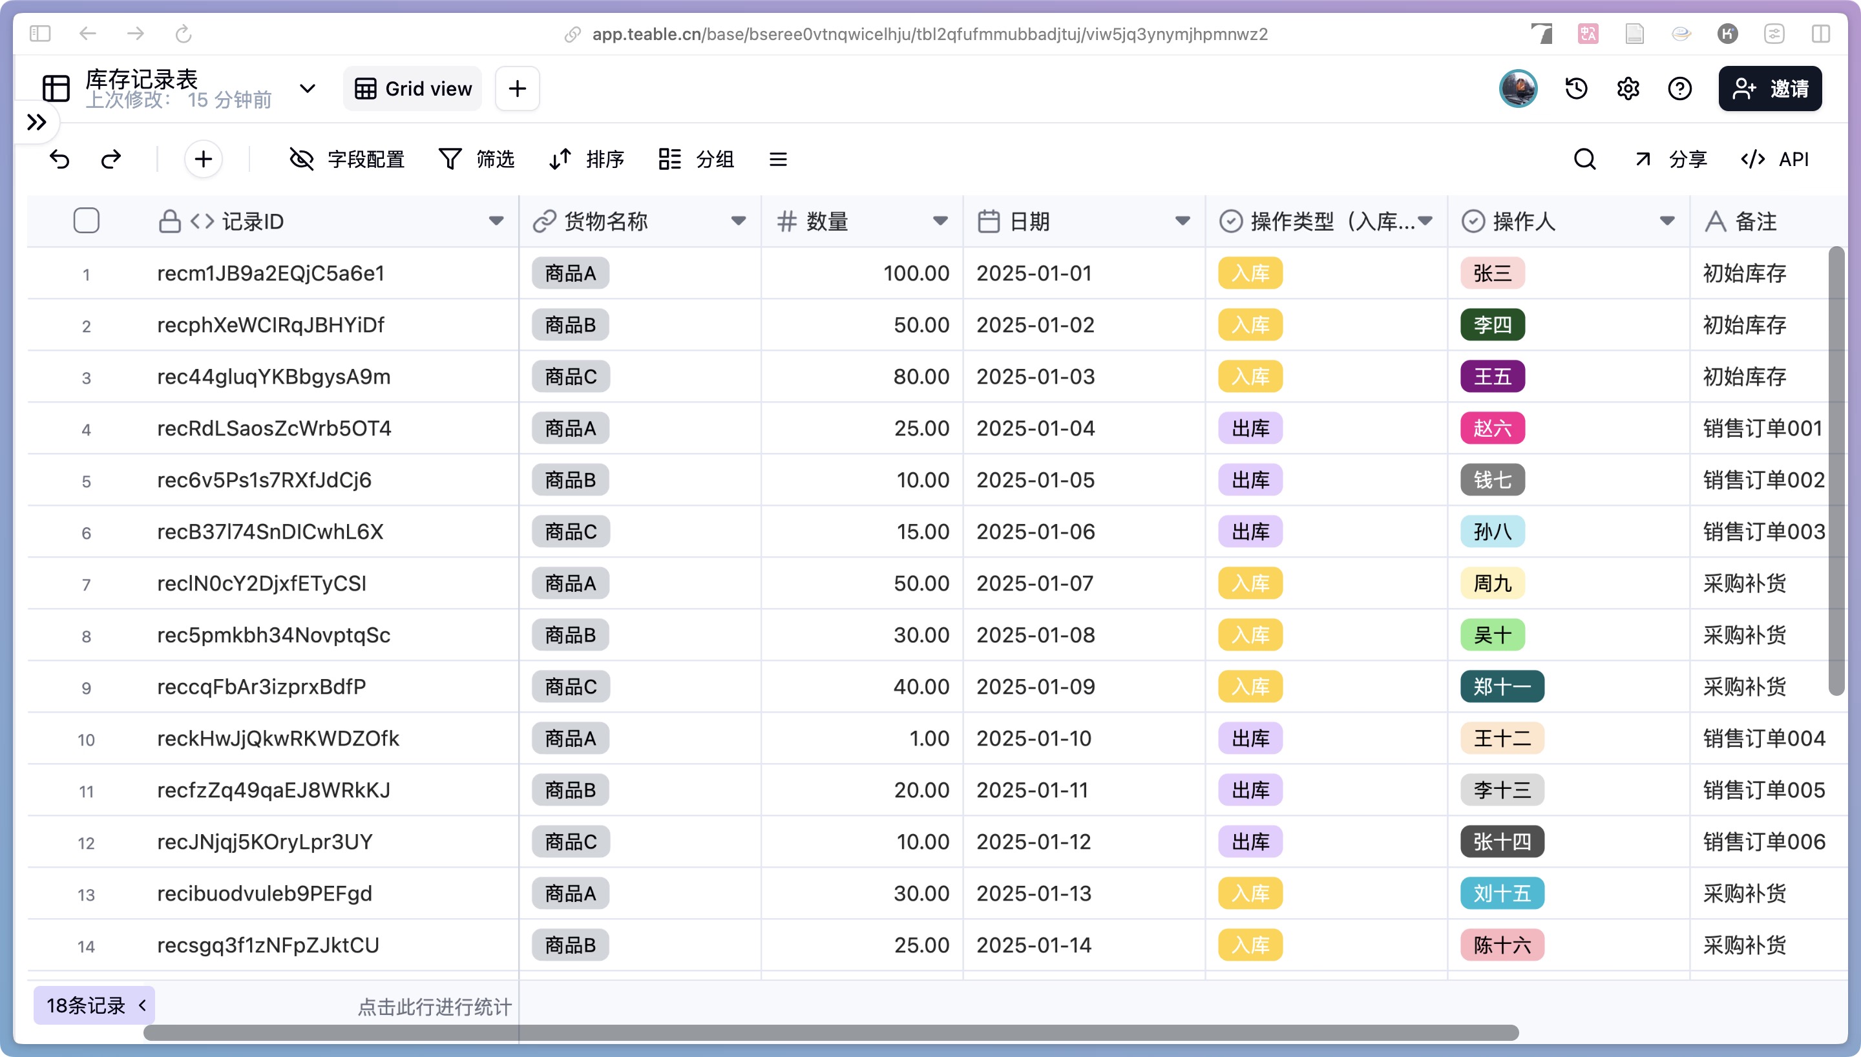Expand the sidebar with double chevron

pos(36,122)
